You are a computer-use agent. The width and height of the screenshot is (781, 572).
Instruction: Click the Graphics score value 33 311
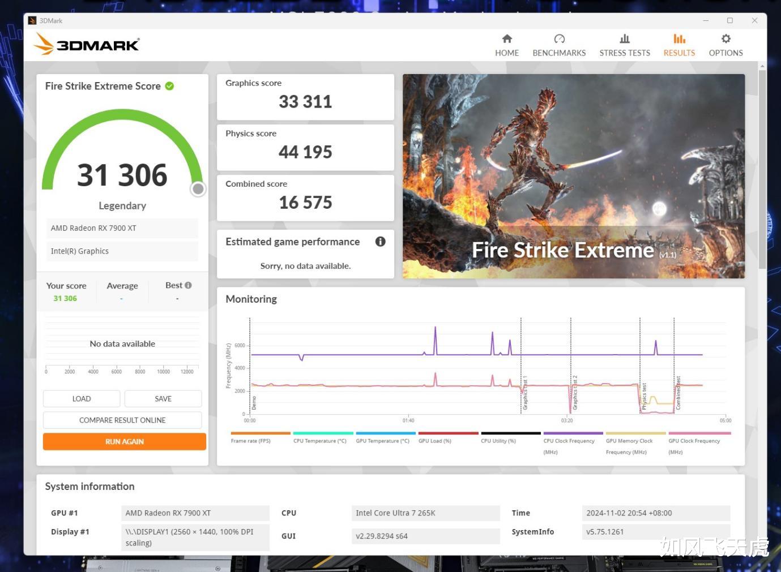305,102
